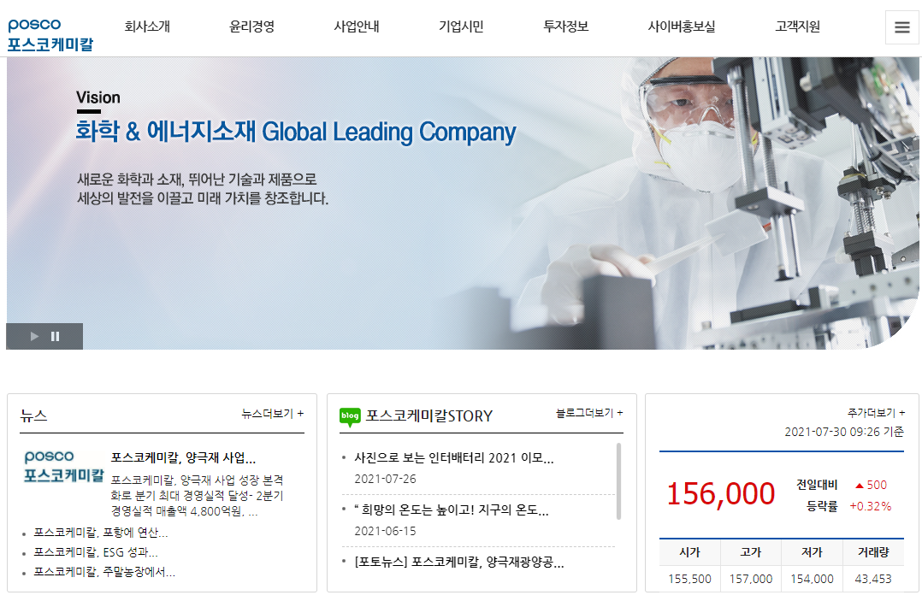Open blog post [포토뉴스] 포스코케미칼, 양극재광양공...
The width and height of the screenshot is (922, 601).
(x=459, y=563)
